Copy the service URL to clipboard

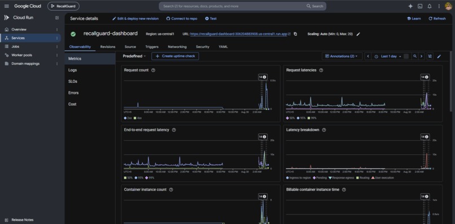295,34
